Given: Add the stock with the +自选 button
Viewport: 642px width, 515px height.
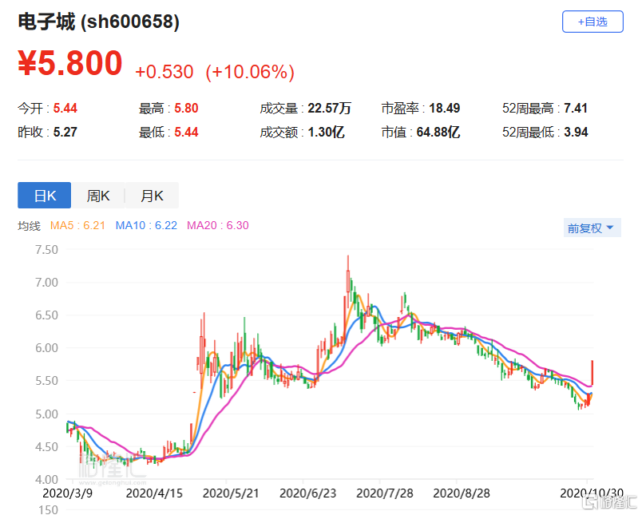Looking at the screenshot, I should 592,22.
